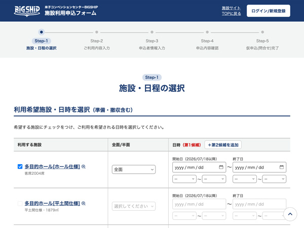Image resolution: width=304 pixels, height=228 pixels.
Task: Open the 全面 dropdown for ホール仕様
Action: pyautogui.click(x=134, y=169)
